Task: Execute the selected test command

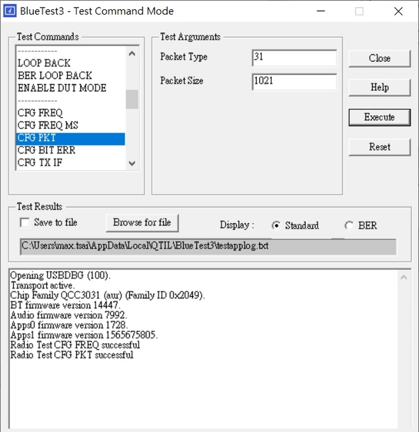Action: coord(379,117)
